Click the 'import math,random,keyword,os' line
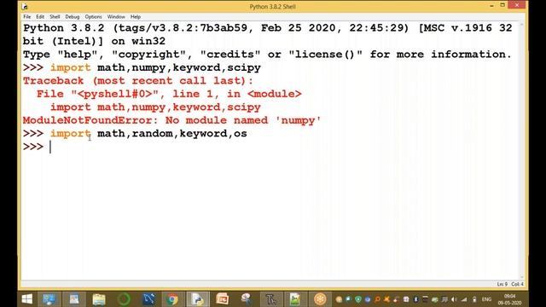This screenshot has height=307, width=546. point(148,134)
